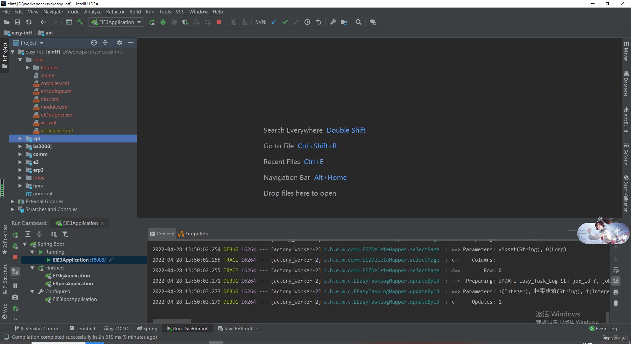Image resolution: width=631 pixels, height=344 pixels.
Task: Stop the running process with red square icon
Action: coord(219,22)
